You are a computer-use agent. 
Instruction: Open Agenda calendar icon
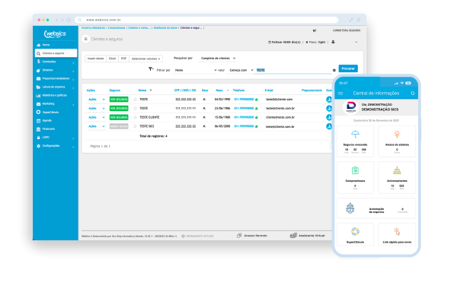(x=39, y=121)
